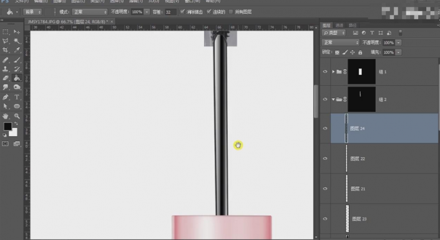
Task: Select the Magic Wand tool
Action: click(17, 41)
